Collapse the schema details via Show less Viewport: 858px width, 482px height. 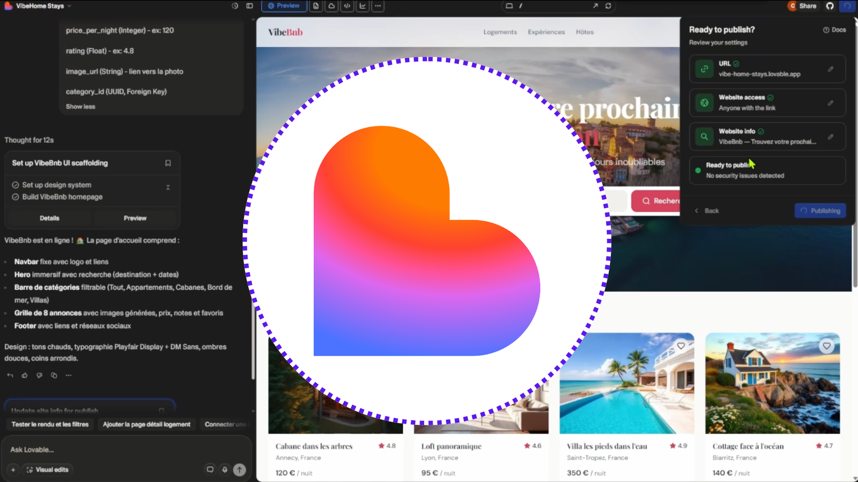coord(80,106)
